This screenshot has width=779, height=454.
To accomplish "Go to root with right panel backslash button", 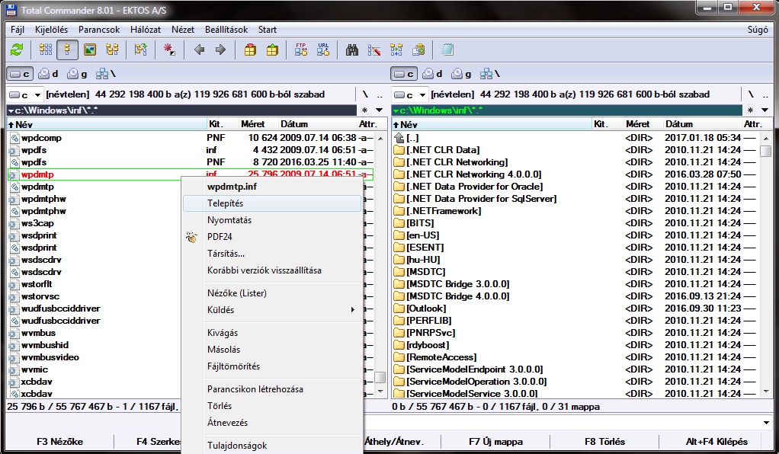I will pos(751,94).
